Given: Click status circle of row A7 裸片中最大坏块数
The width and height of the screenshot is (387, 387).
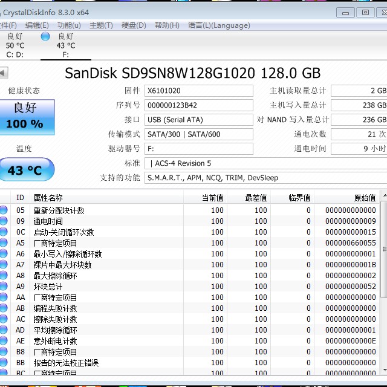Looking at the screenshot, I should [x=4, y=264].
